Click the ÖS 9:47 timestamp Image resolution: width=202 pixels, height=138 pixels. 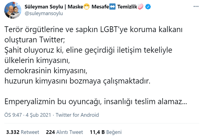click(13, 115)
